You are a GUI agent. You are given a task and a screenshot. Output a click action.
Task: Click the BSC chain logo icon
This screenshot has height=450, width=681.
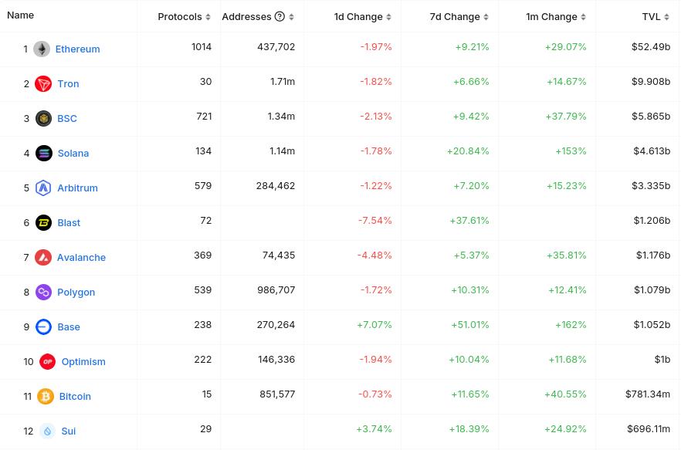44,118
